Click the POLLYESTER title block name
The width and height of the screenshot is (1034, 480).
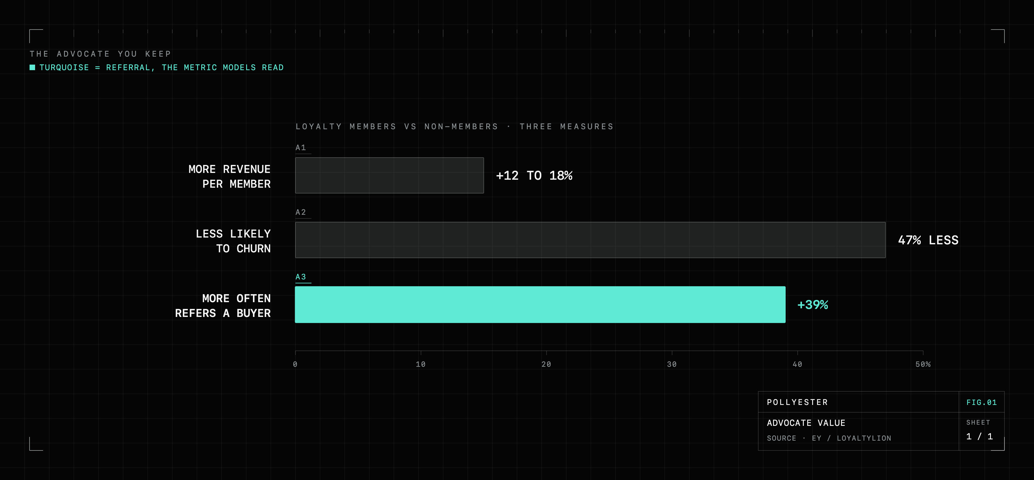tap(797, 402)
